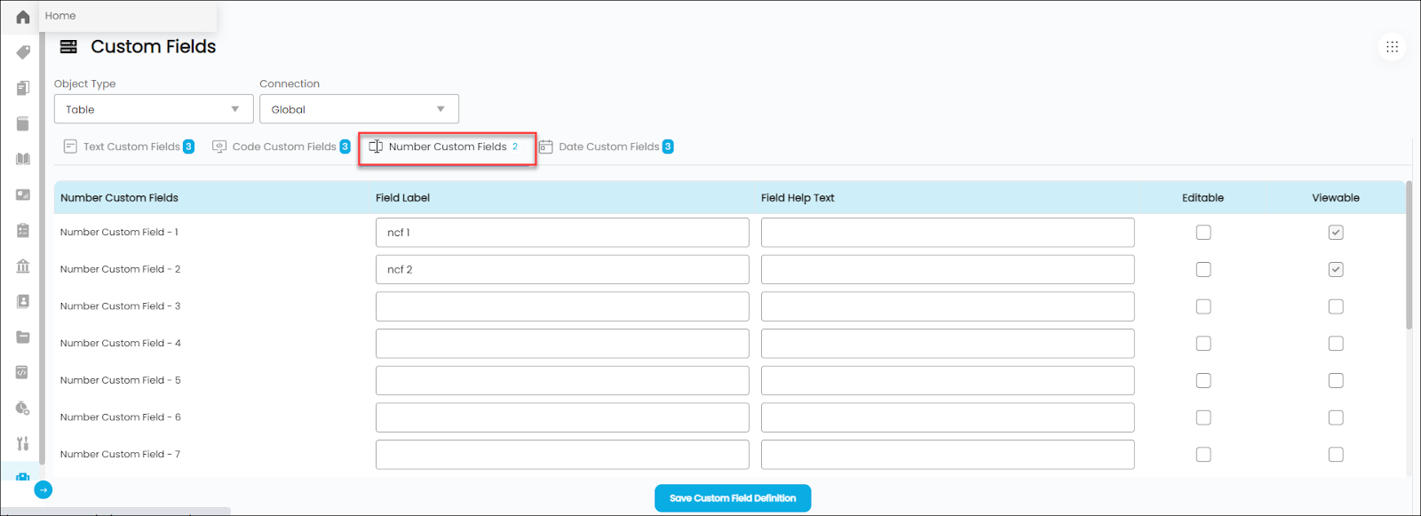The height and width of the screenshot is (516, 1421).
Task: Untick Viewable for Number Custom Field - 1
Action: pos(1336,233)
